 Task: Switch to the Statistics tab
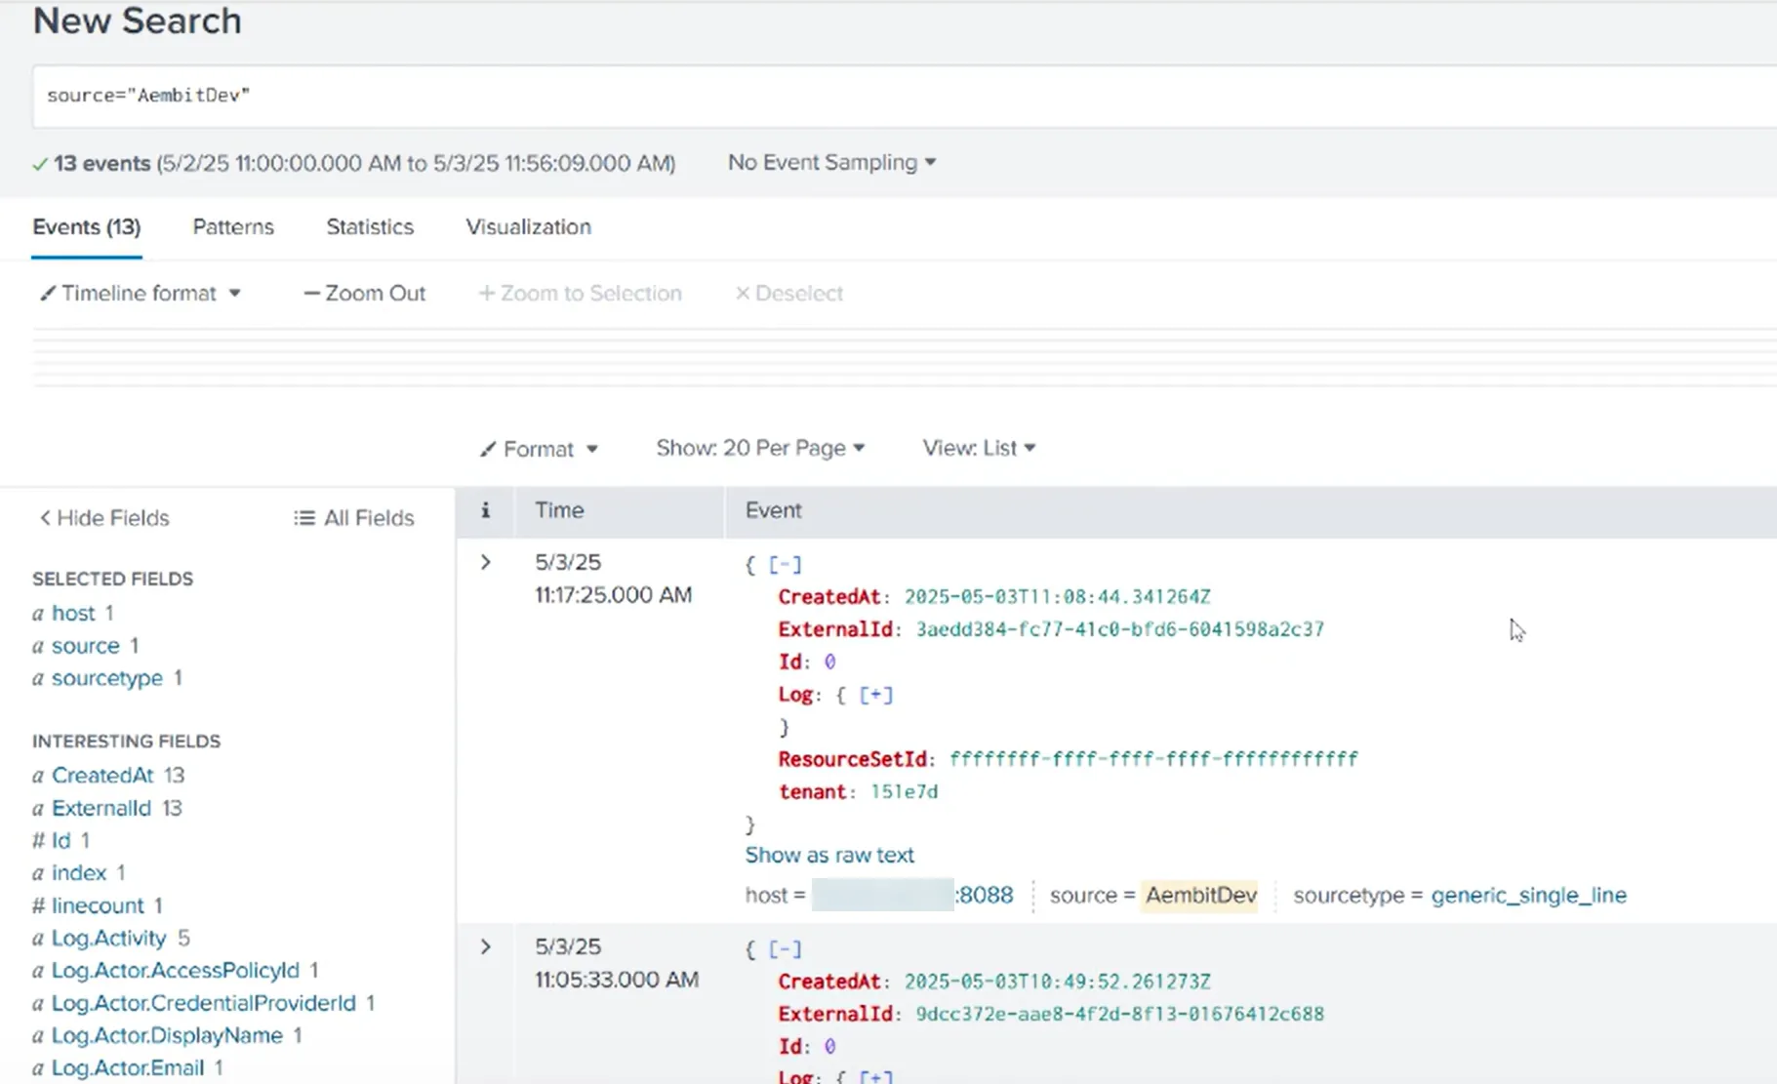(369, 226)
